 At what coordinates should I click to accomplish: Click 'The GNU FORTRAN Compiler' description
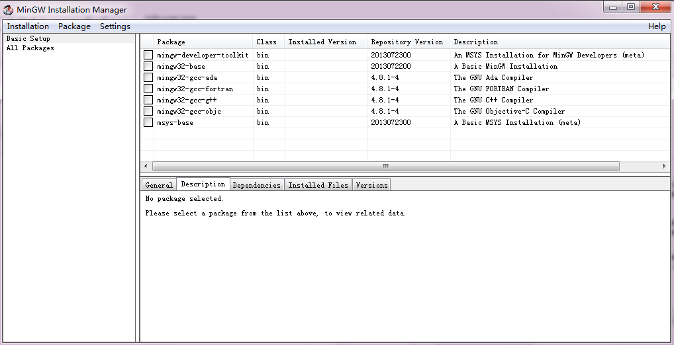tap(501, 89)
